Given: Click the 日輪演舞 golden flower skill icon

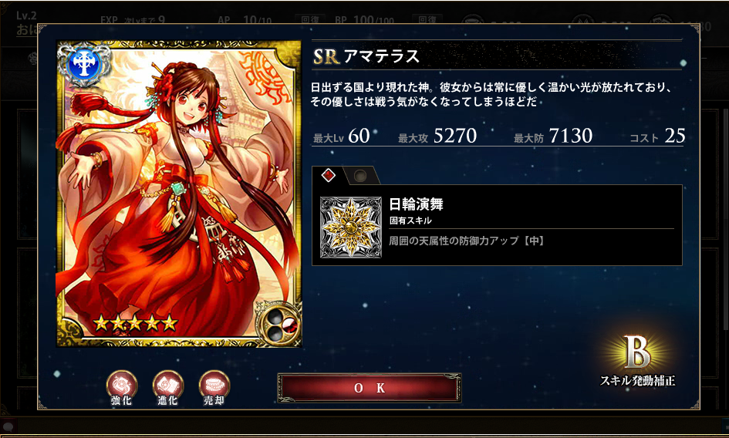Looking at the screenshot, I should pyautogui.click(x=351, y=227).
